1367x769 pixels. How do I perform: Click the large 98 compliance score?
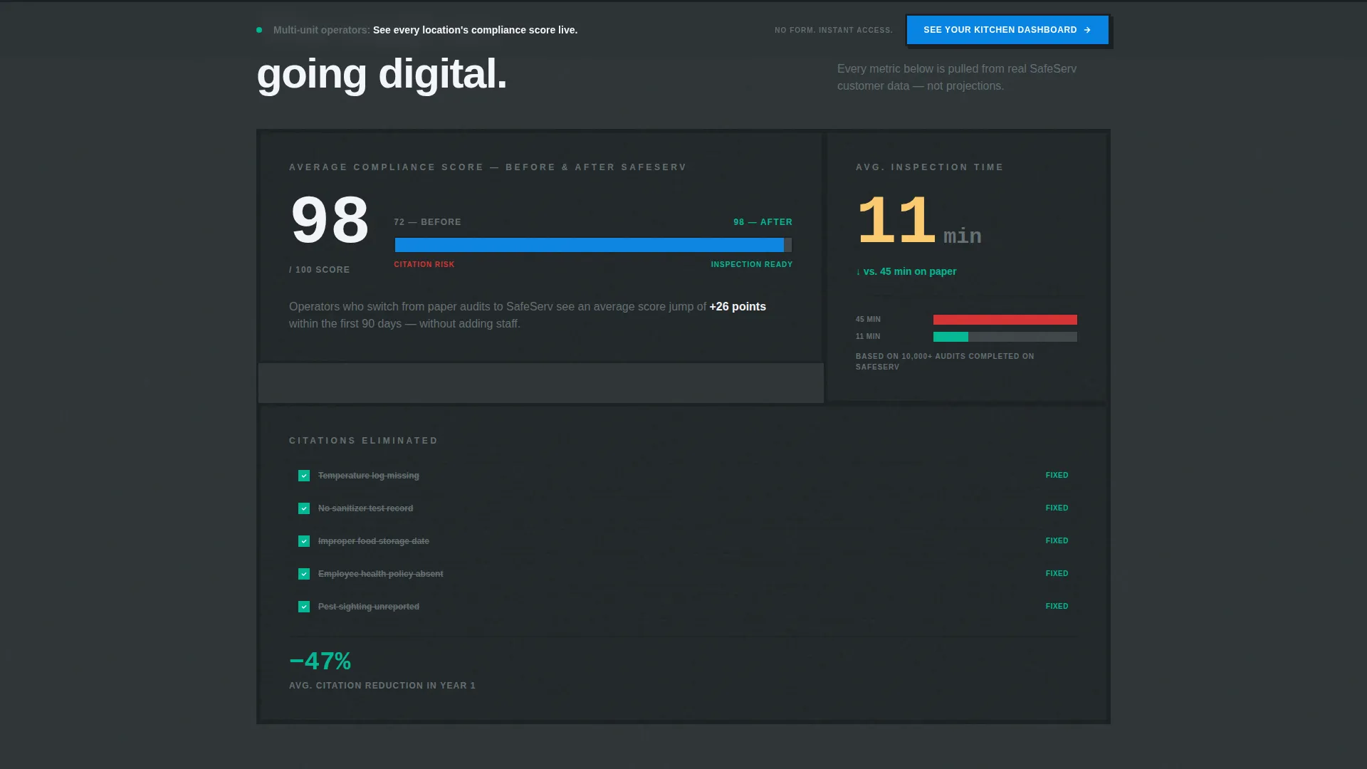[330, 220]
